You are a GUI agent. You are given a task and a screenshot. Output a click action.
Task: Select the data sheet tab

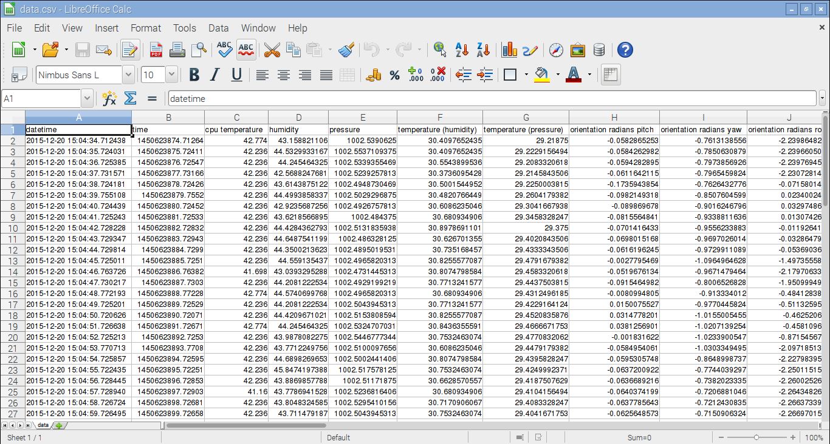[x=43, y=425]
